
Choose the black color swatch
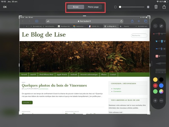click(x=161, y=80)
